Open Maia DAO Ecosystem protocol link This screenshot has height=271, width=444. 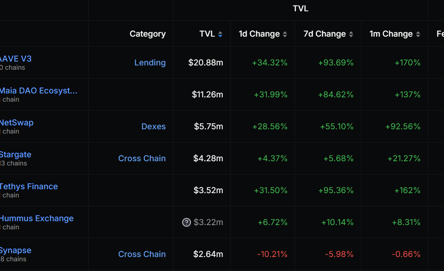click(x=39, y=91)
